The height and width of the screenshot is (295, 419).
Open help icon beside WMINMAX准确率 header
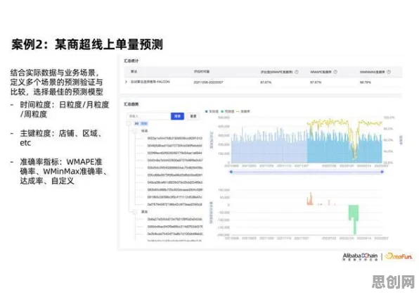coord(389,72)
